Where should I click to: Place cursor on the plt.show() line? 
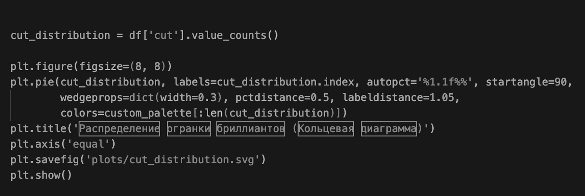pos(41,175)
